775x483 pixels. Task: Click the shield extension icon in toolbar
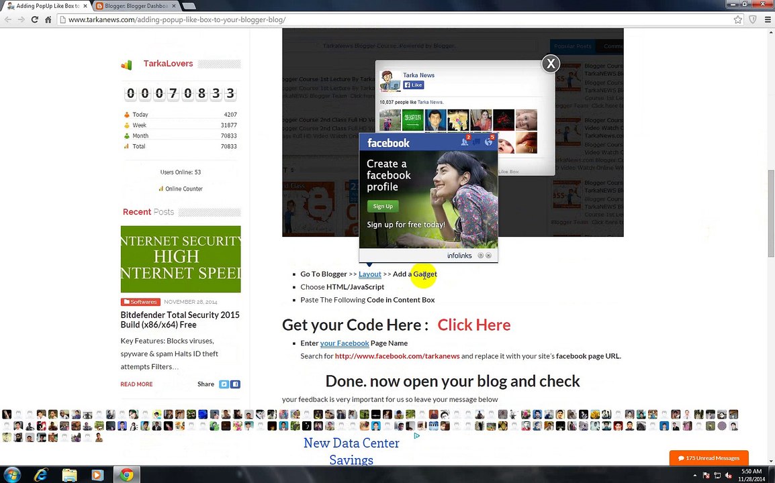point(753,19)
